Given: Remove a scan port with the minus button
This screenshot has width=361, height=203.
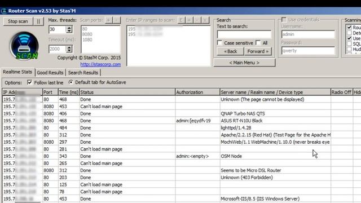Looking at the screenshot, I should [116, 20].
